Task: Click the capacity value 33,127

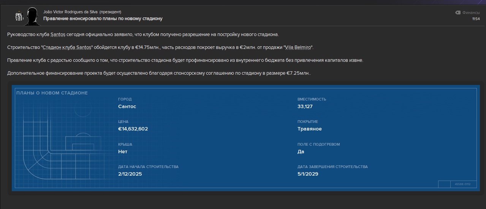Action: (x=305, y=107)
